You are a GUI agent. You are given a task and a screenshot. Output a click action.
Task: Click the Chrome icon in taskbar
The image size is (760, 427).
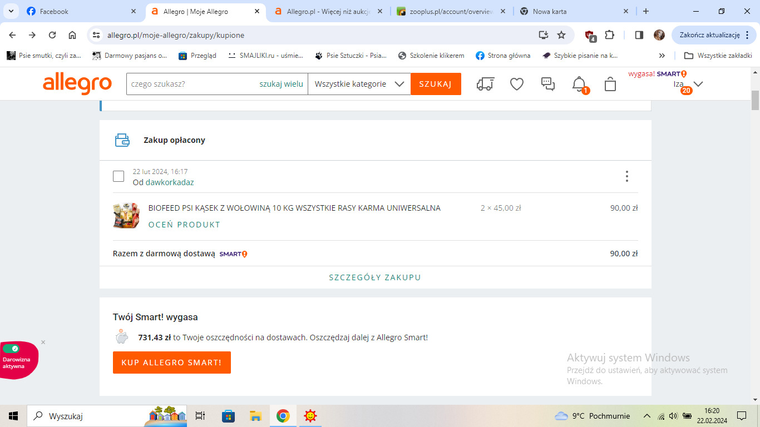pos(283,416)
